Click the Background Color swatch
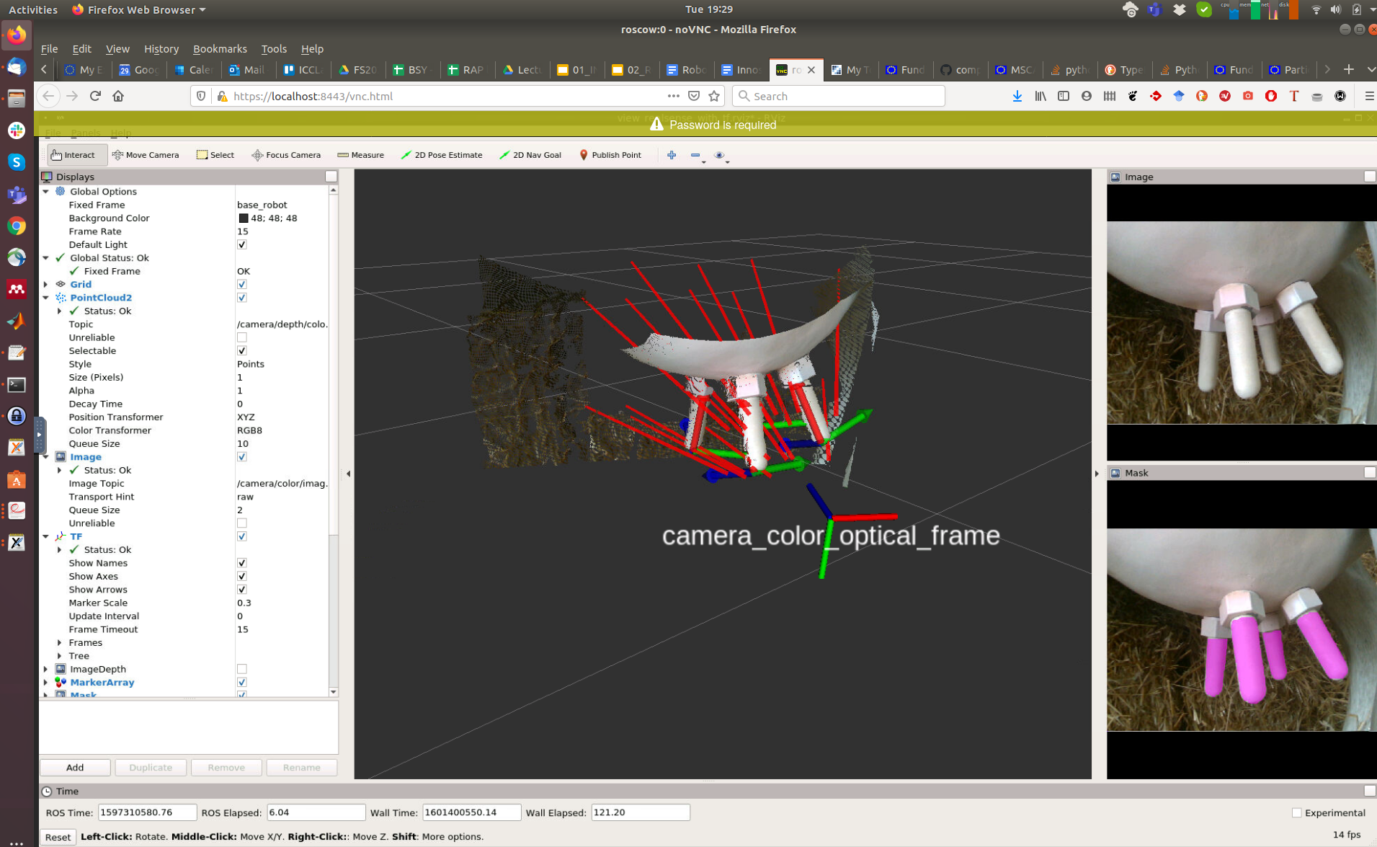This screenshot has height=847, width=1377. [x=243, y=218]
